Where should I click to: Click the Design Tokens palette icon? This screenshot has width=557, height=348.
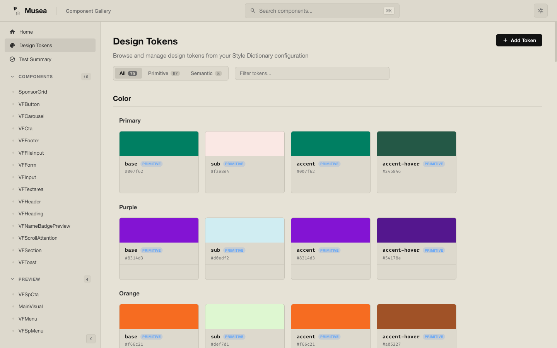point(11,45)
